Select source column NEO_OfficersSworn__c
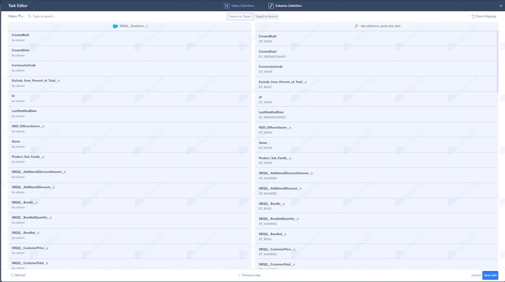The image size is (505, 282). [x=130, y=129]
